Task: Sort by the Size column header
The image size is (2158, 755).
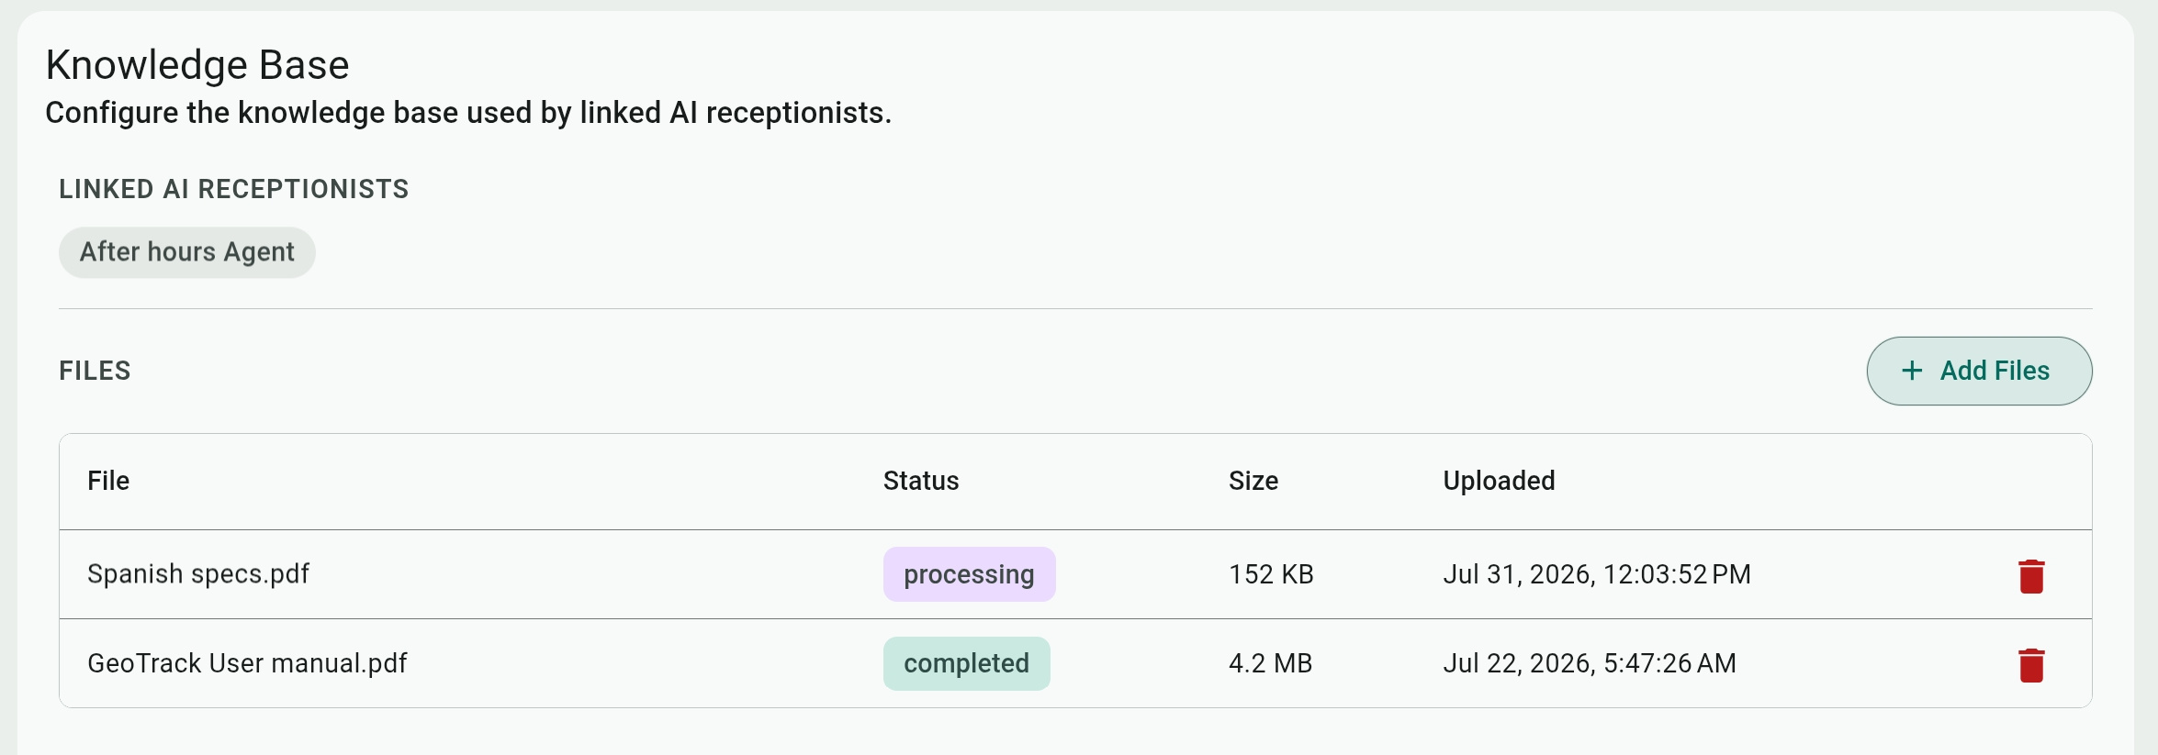Action: 1253,481
